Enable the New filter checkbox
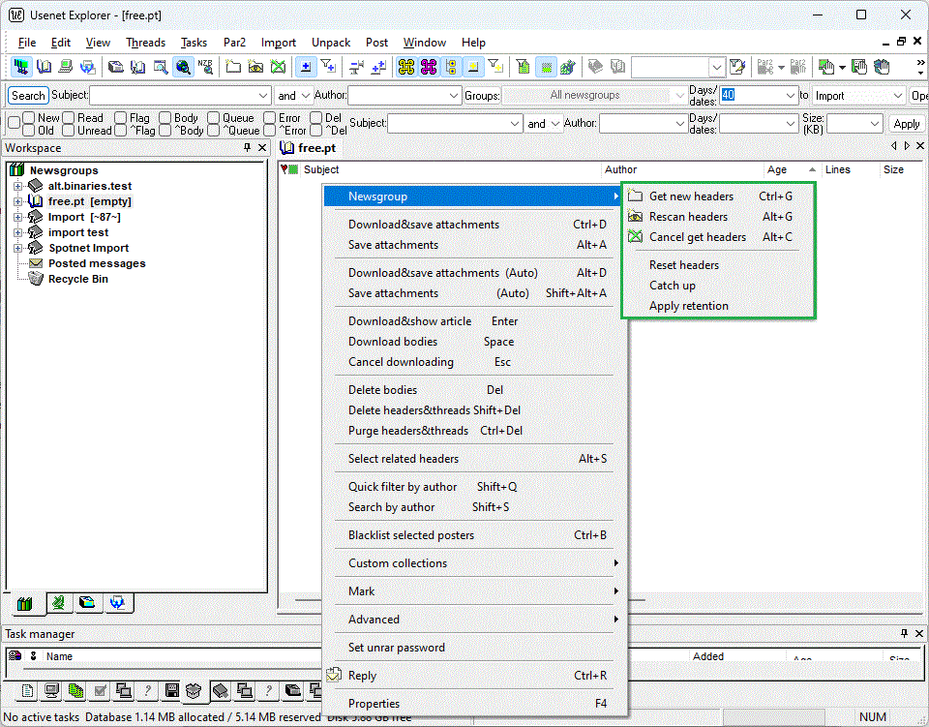 click(29, 118)
